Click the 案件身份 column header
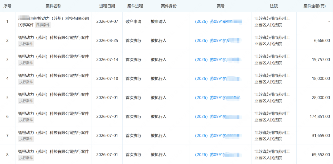The width and height of the screenshot is (333, 164). pyautogui.click(x=169, y=6)
